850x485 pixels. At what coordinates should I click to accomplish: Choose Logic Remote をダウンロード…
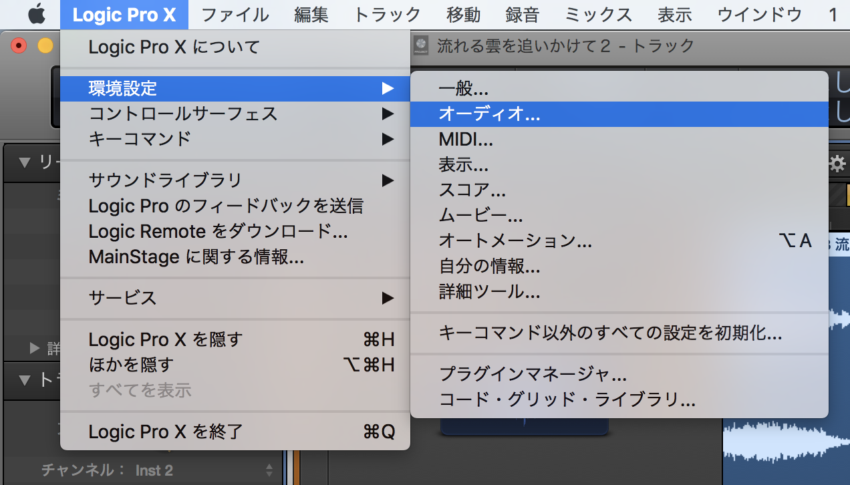235,231
